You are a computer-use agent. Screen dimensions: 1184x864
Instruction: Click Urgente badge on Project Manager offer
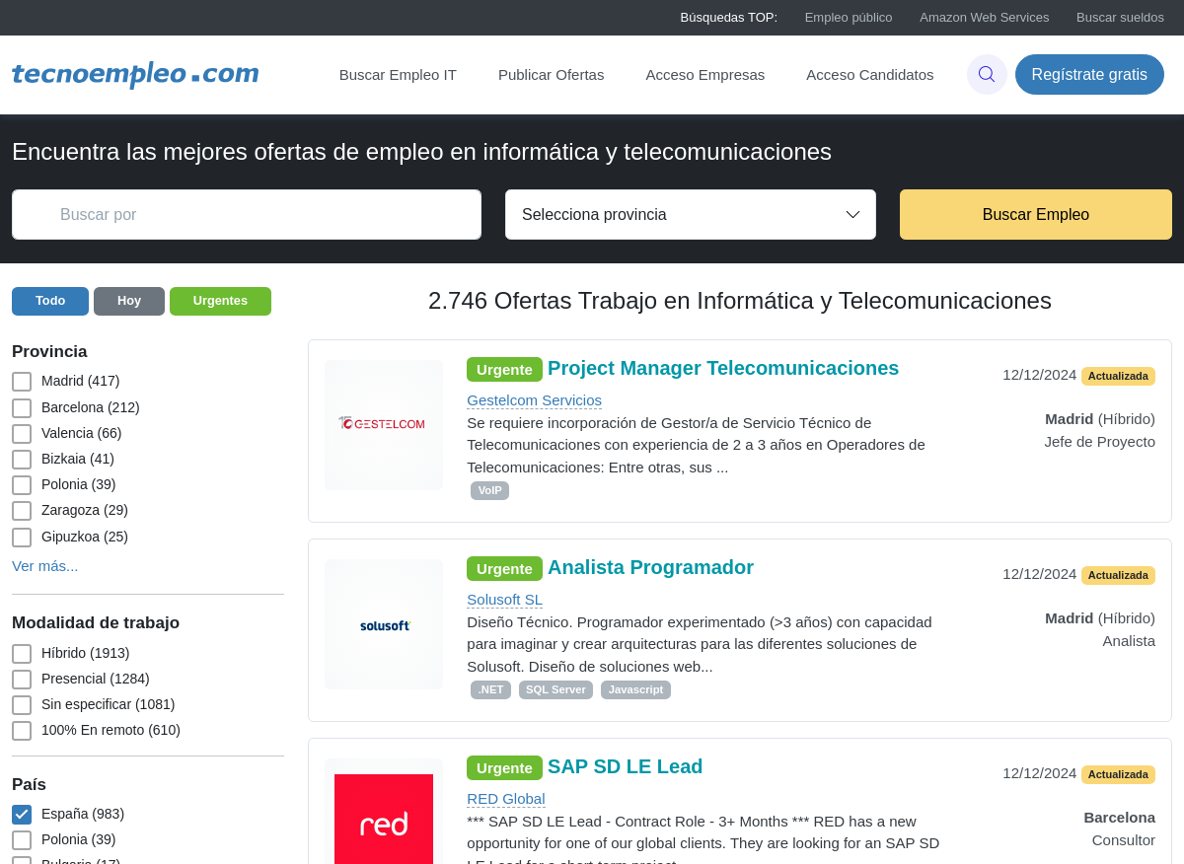504,370
